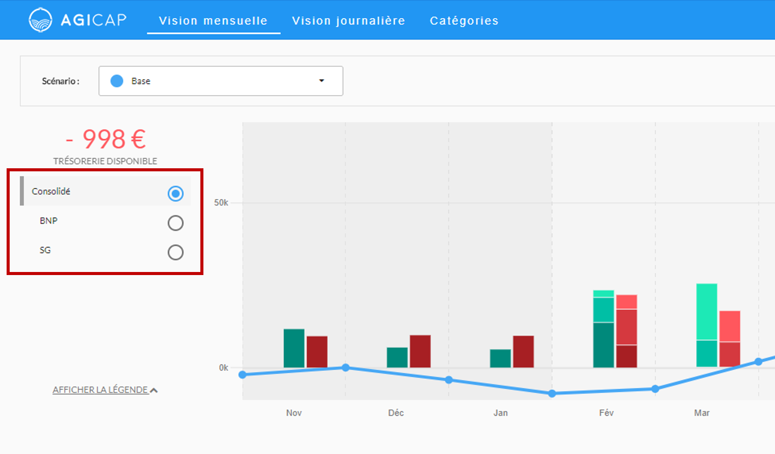Open the Scénario Base dropdown
The image size is (775, 454).
pyautogui.click(x=221, y=81)
